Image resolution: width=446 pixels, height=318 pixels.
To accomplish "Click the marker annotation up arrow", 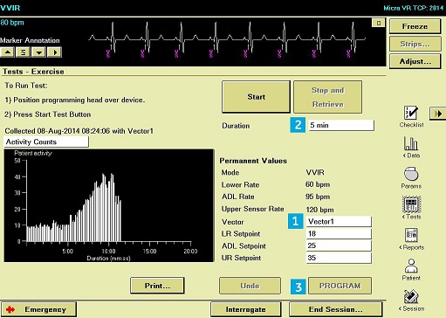I will [8, 52].
